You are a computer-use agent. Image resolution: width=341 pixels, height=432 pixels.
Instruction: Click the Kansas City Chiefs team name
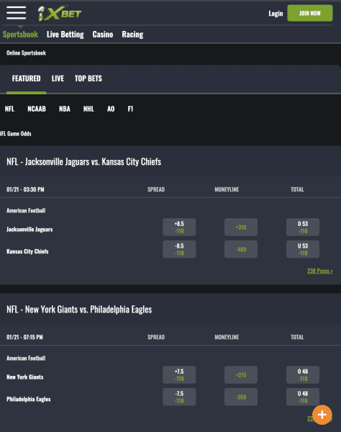point(27,251)
